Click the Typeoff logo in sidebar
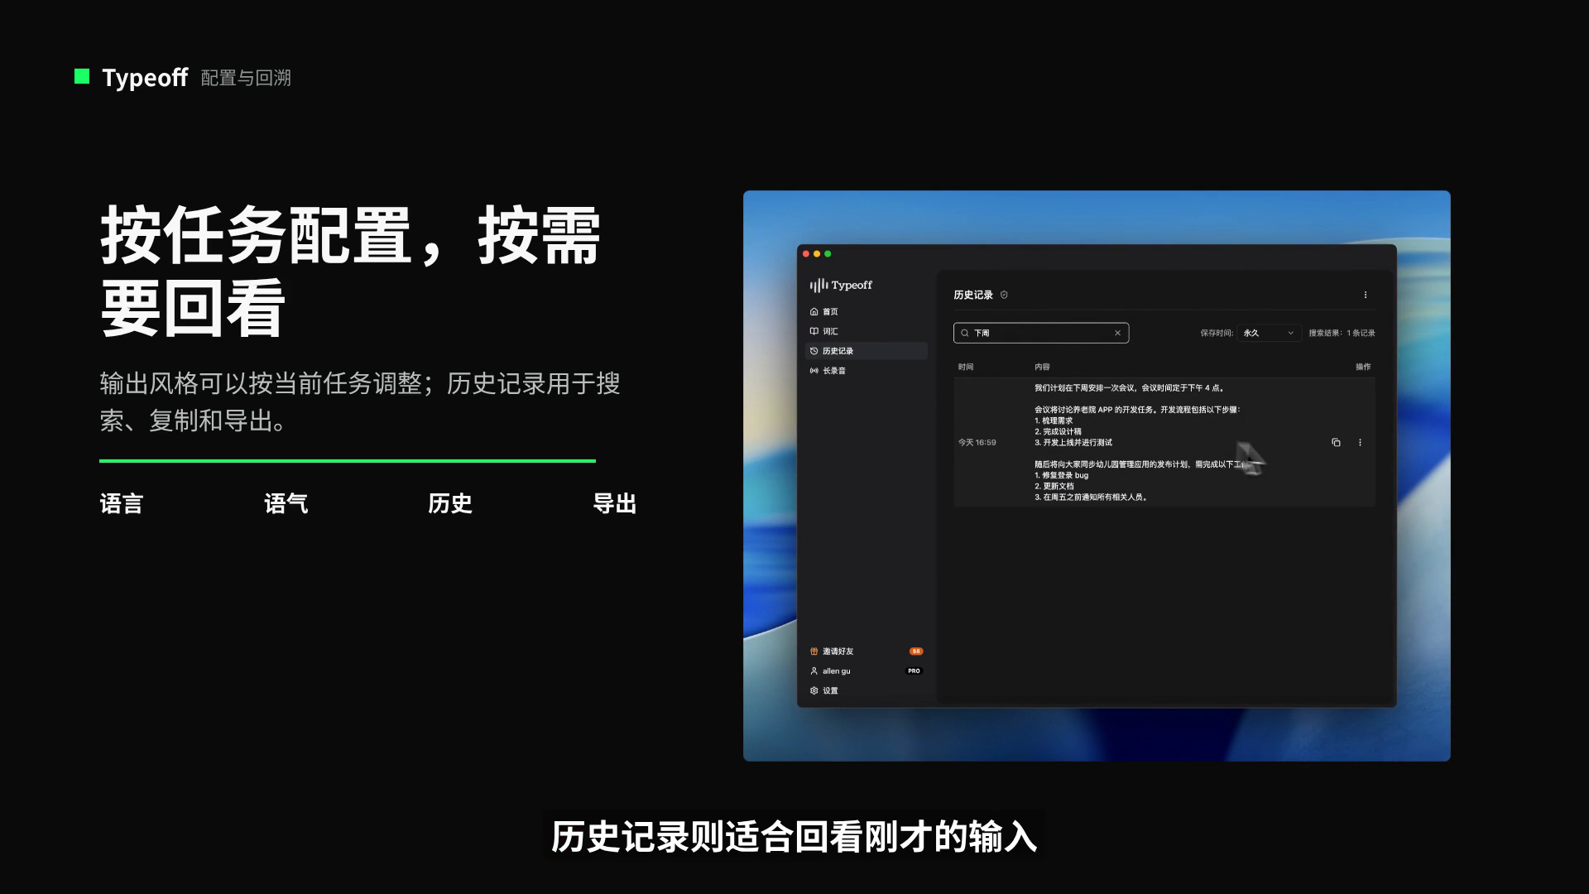The height and width of the screenshot is (894, 1589). click(841, 285)
